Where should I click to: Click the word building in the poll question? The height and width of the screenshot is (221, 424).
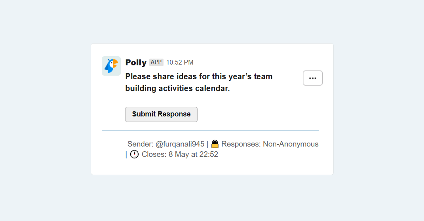point(141,88)
